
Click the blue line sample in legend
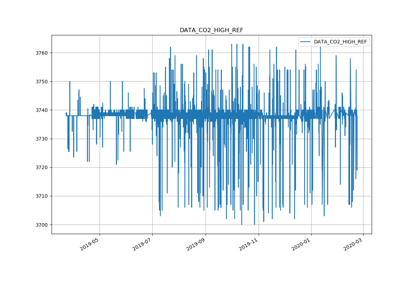(x=305, y=42)
